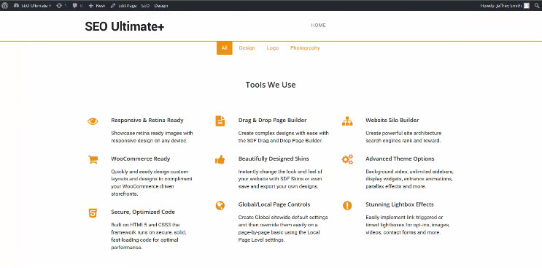Click the text 'Create powerful site architecture'
542x268 pixels.
pyautogui.click(x=403, y=133)
